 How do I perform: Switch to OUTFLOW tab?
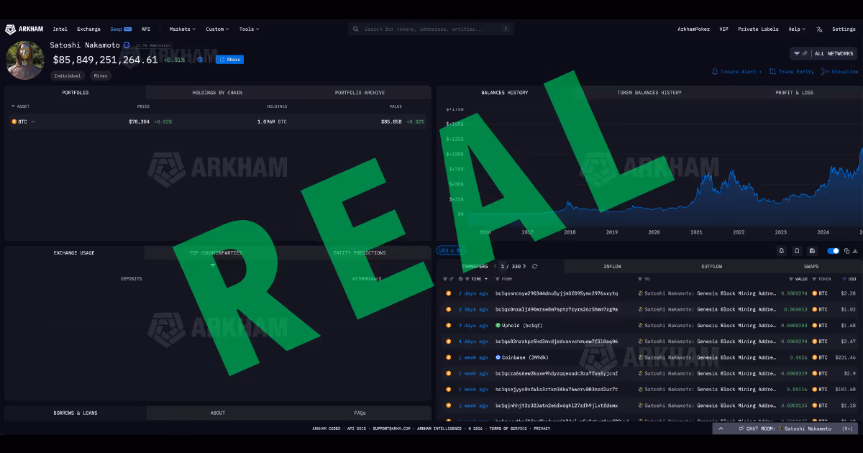point(712,267)
